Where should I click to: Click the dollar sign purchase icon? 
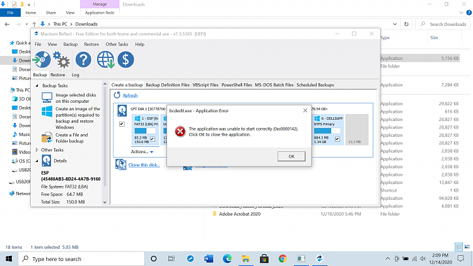coord(126,60)
